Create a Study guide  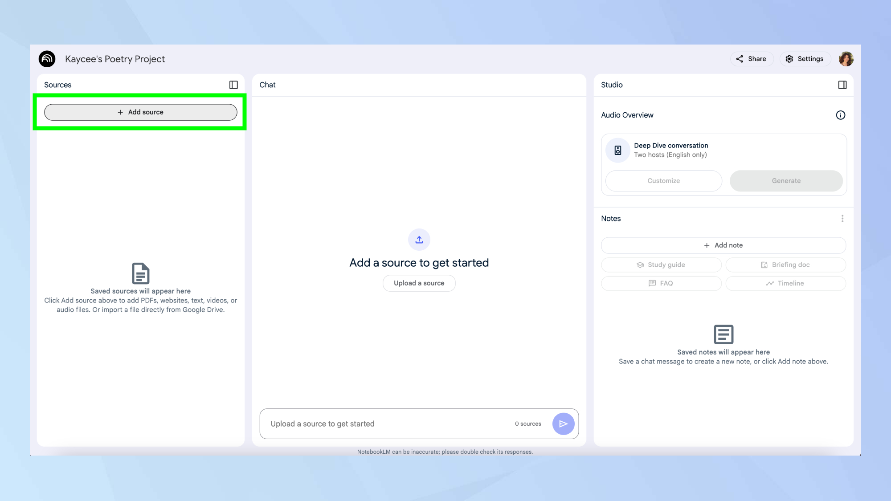pyautogui.click(x=661, y=265)
